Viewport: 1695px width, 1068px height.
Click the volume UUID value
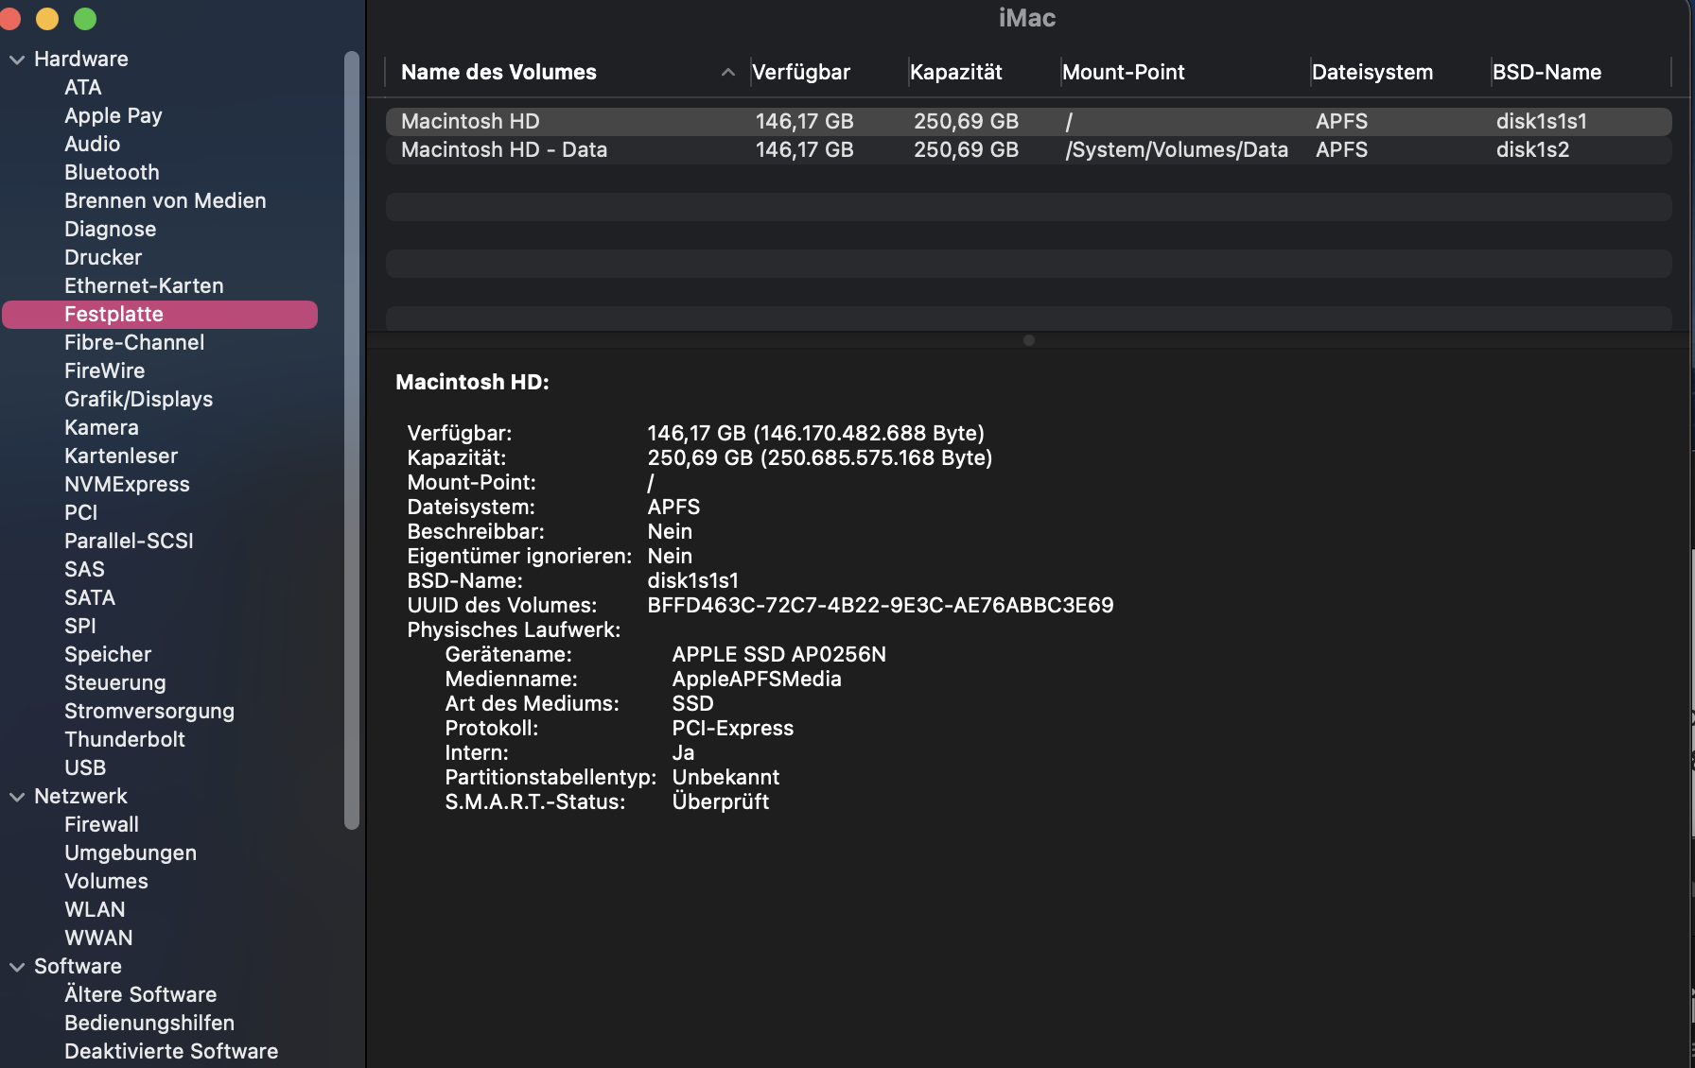tap(881, 605)
